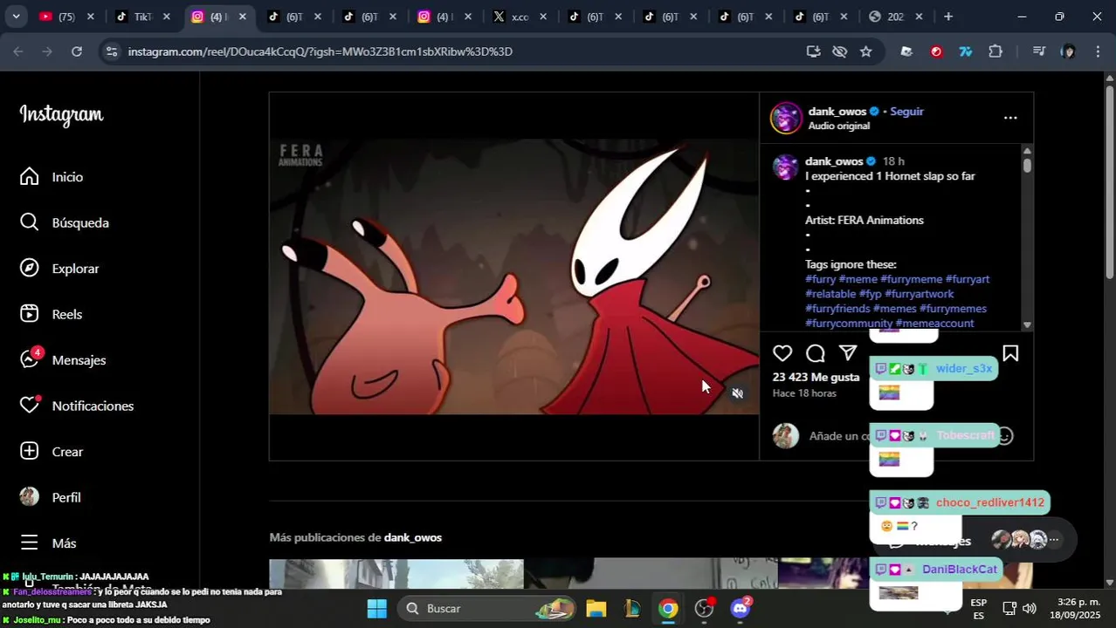Click the Chrome profile avatar
The image size is (1116, 628).
coord(1068,51)
